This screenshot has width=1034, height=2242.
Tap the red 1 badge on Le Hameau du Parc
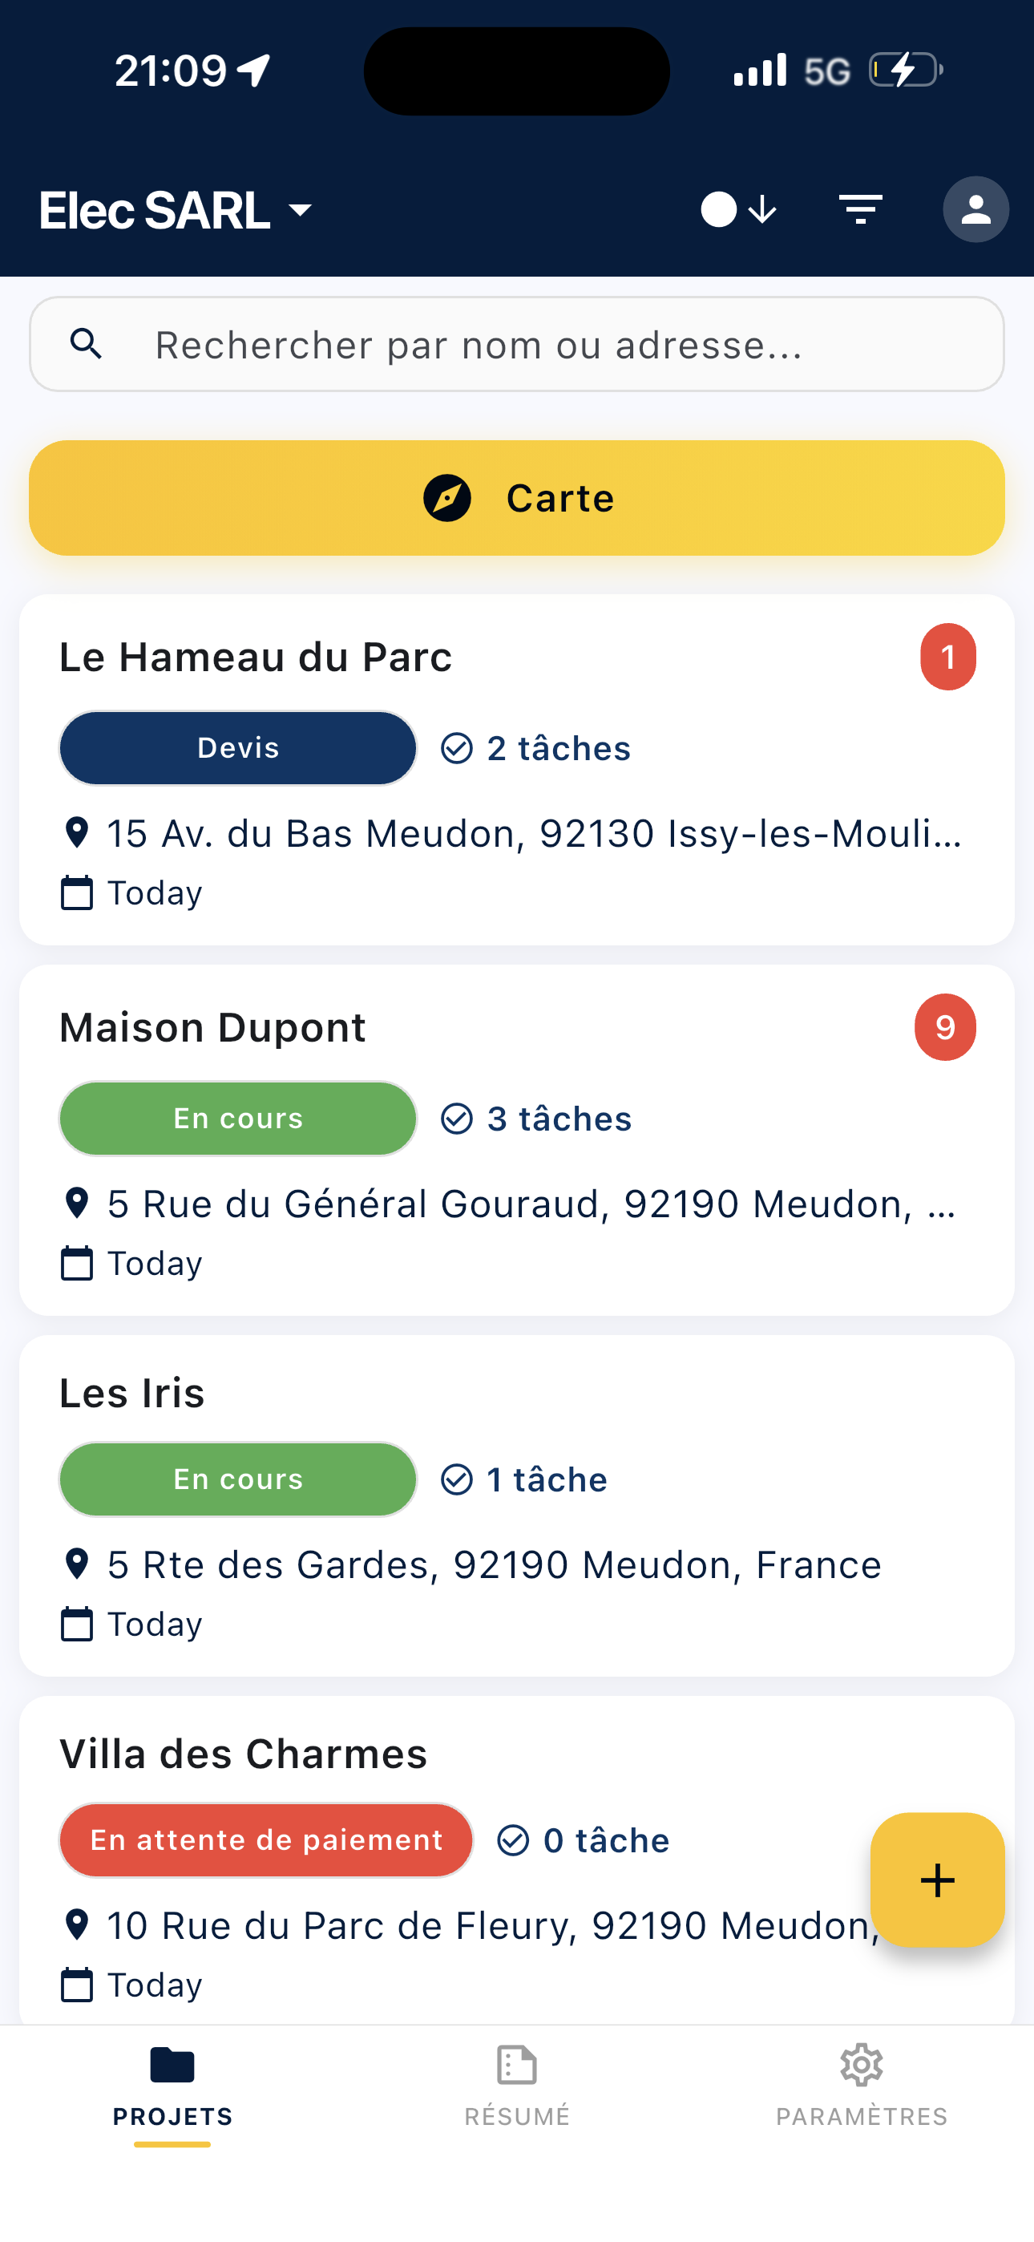click(x=947, y=657)
